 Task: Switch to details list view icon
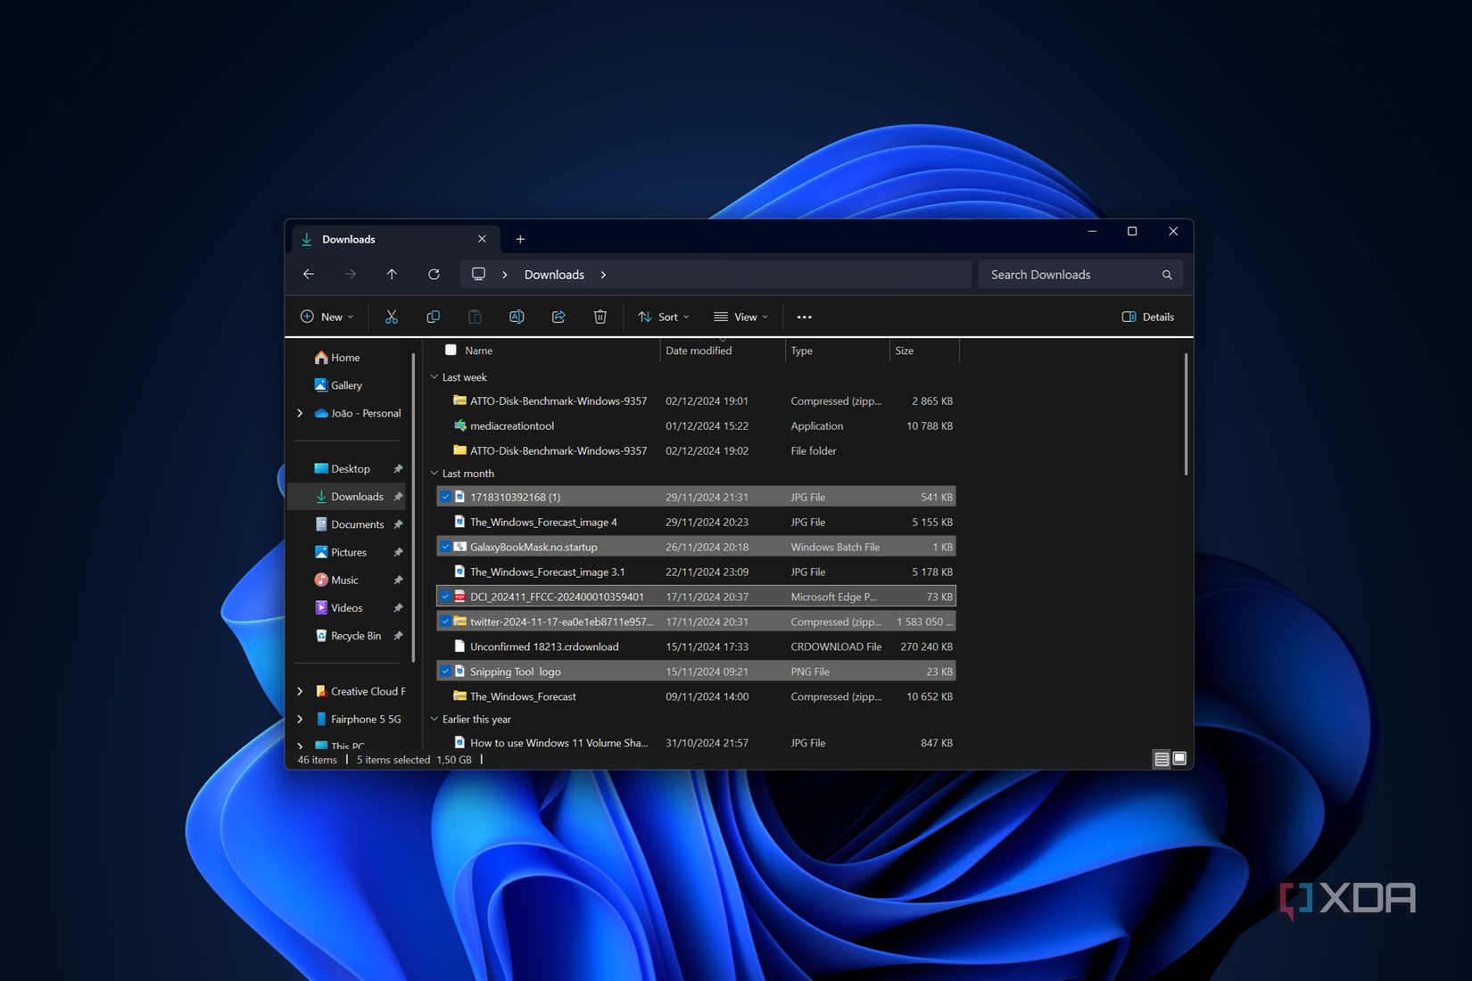point(1162,759)
